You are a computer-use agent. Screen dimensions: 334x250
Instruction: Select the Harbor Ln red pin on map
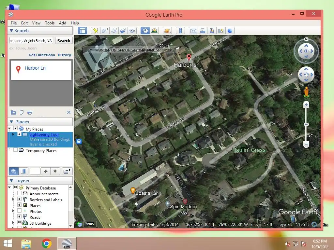189,57
